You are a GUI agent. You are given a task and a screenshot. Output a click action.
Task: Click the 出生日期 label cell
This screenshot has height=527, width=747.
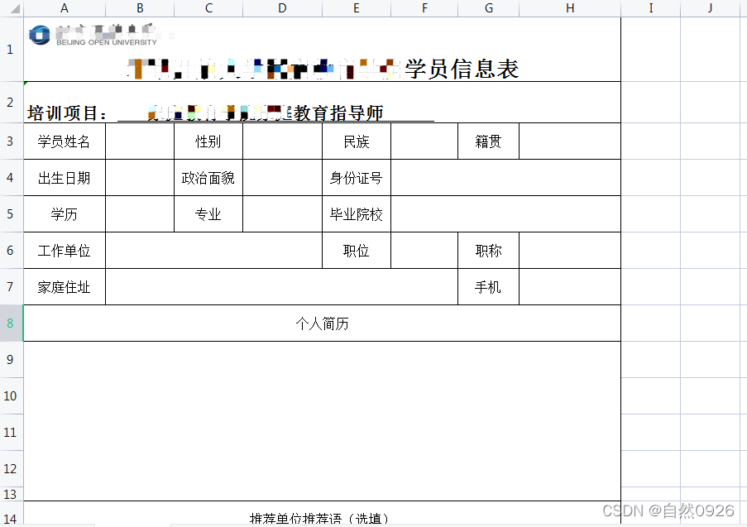click(x=65, y=177)
